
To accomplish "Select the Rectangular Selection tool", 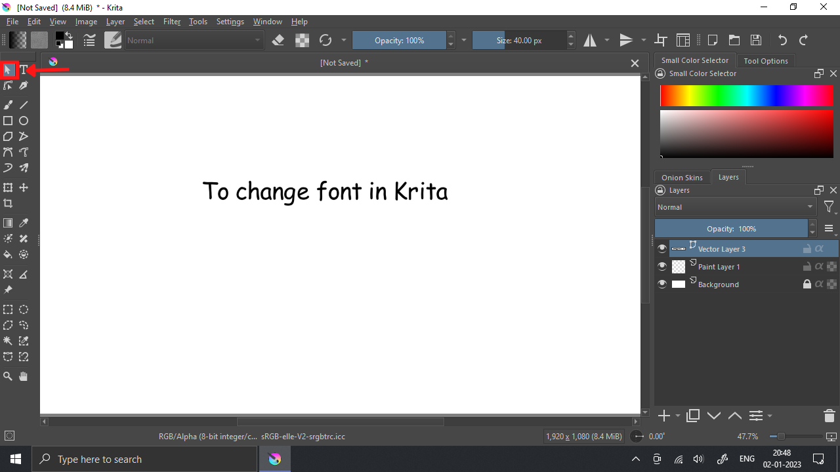I will click(x=8, y=309).
